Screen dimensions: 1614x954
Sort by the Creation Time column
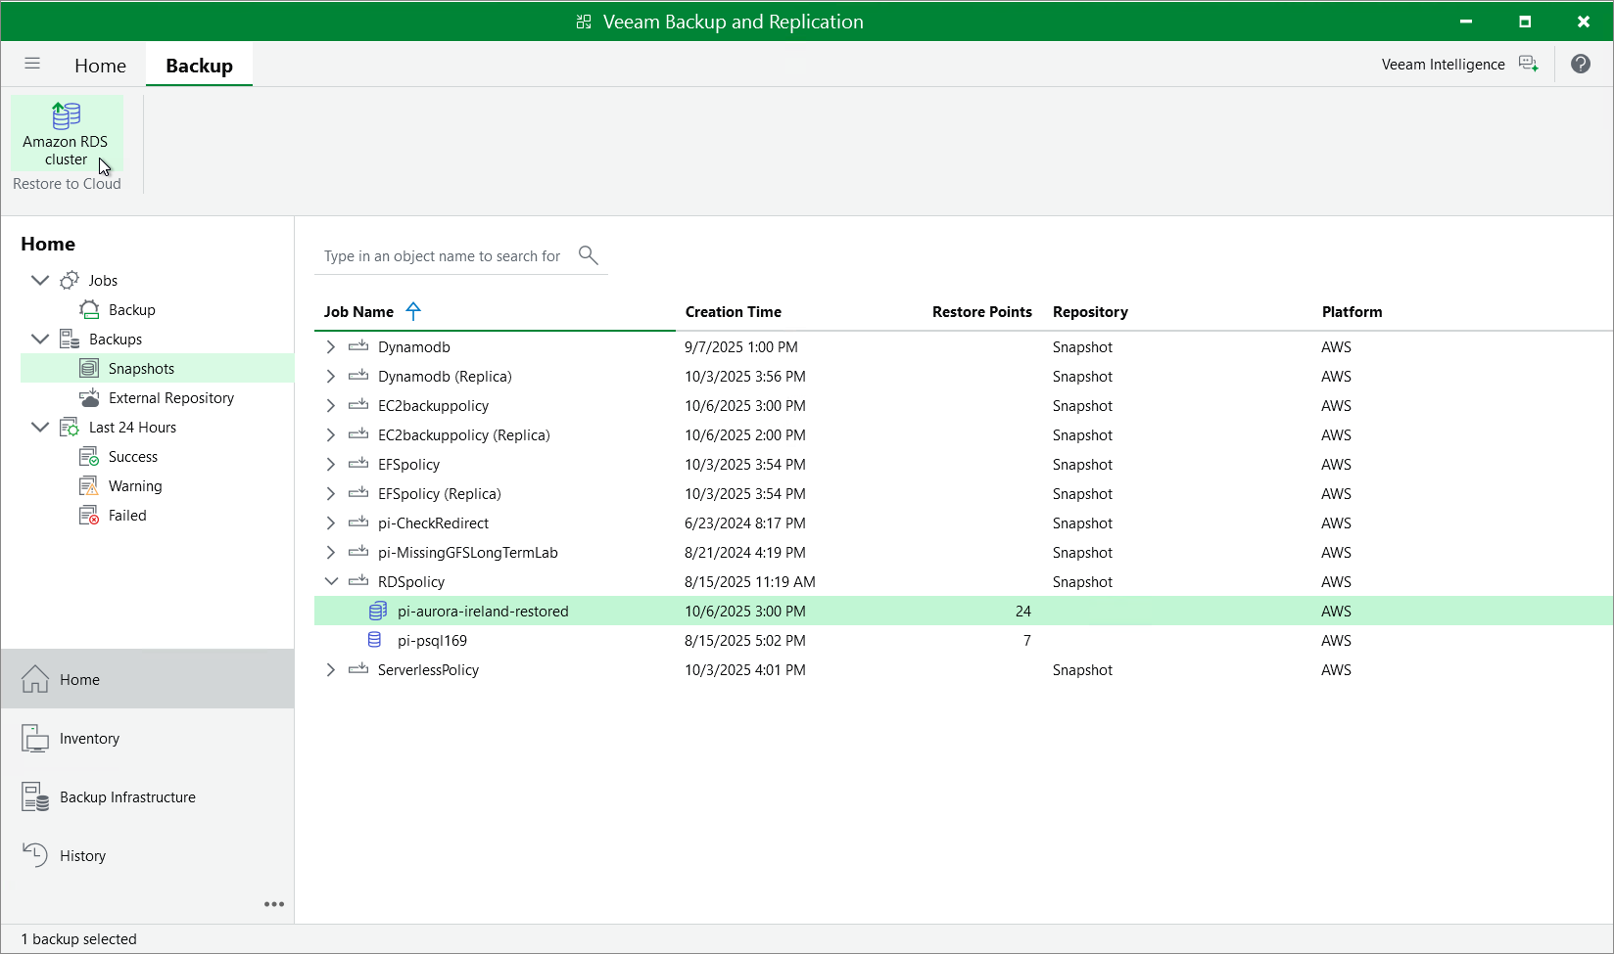click(733, 311)
